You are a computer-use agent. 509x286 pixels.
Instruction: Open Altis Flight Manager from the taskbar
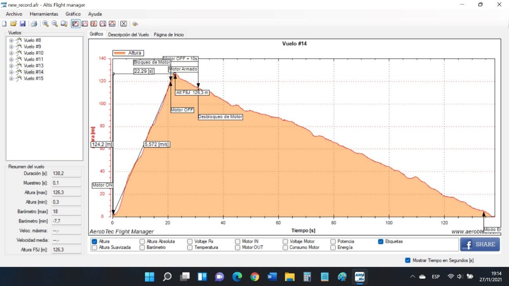pyautogui.click(x=359, y=277)
